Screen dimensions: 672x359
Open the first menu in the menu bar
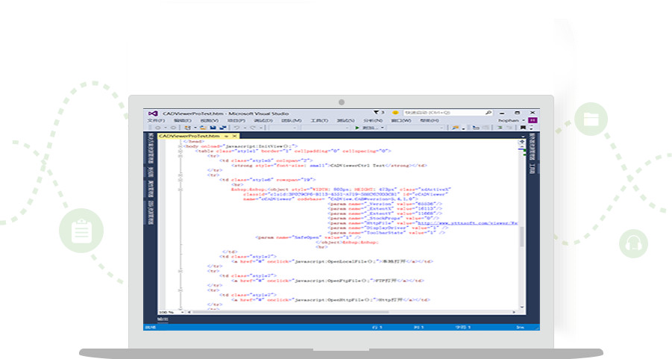click(155, 120)
